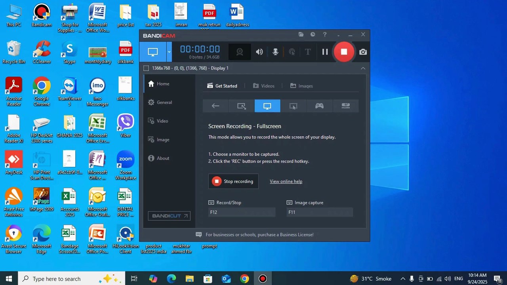Select the AnyDesk desktop icon
Viewport: 507px width, 285px height.
click(x=13, y=163)
